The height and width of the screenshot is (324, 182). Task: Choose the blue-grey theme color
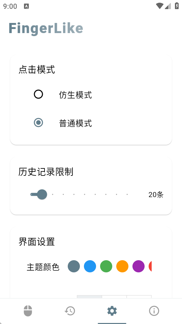tap(74, 266)
